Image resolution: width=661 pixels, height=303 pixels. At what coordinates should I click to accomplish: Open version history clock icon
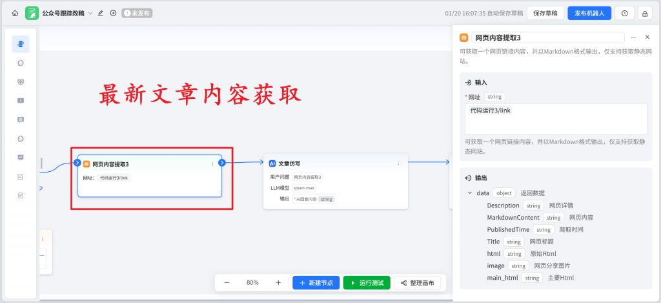tap(624, 13)
